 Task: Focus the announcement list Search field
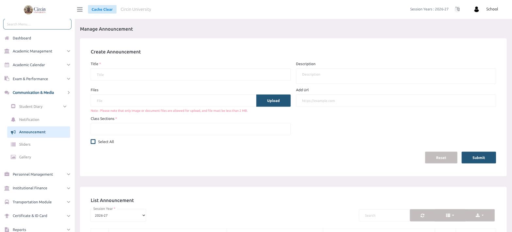pos(384,215)
